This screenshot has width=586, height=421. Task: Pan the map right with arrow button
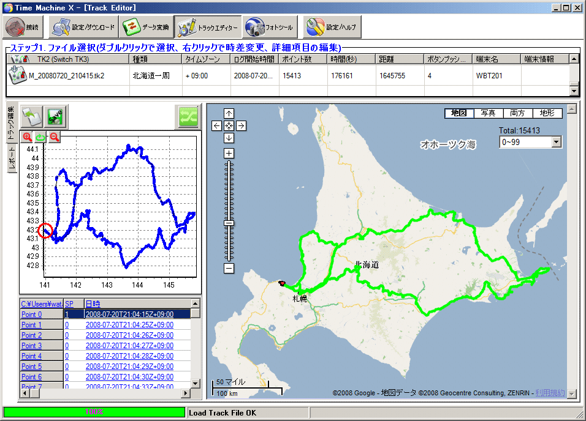click(x=242, y=126)
